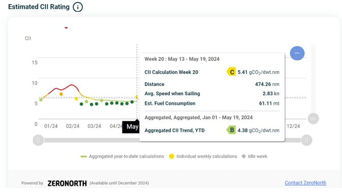Click the 12/24 axis label
The width and height of the screenshot is (342, 196).
[x=293, y=126]
